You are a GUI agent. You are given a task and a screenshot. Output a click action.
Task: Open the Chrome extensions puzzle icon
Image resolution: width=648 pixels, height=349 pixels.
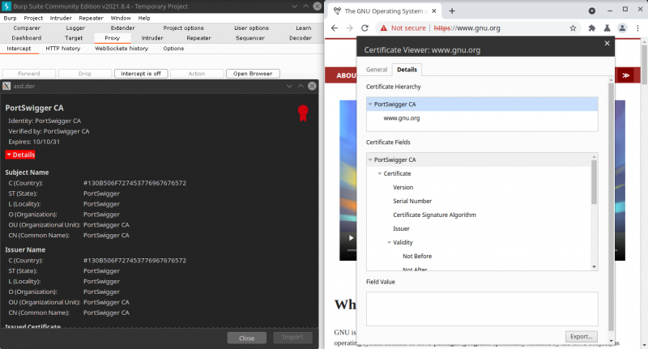click(592, 28)
